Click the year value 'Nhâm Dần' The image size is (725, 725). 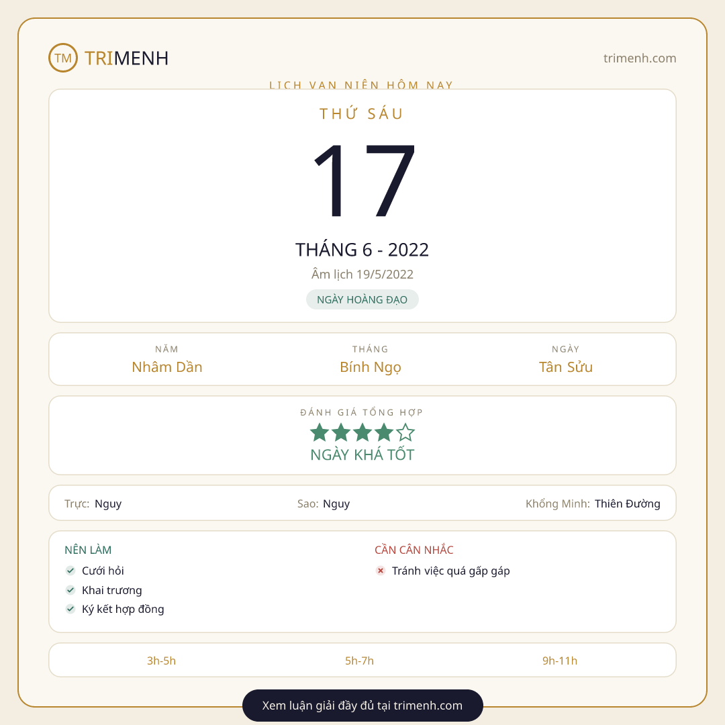[167, 367]
